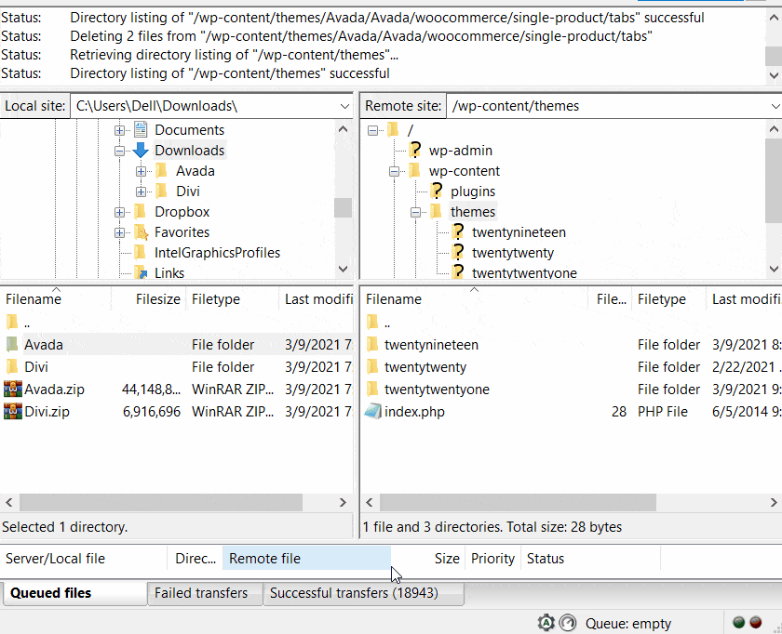Click the speed limit gauge icon
Screen dimensions: 782x634
567,623
